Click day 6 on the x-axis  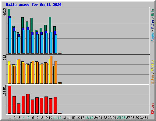click(x=33, y=118)
